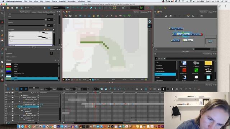Click the Top breadcrumb in the Camera view
Screen dimensions: 230x129
(68, 12)
